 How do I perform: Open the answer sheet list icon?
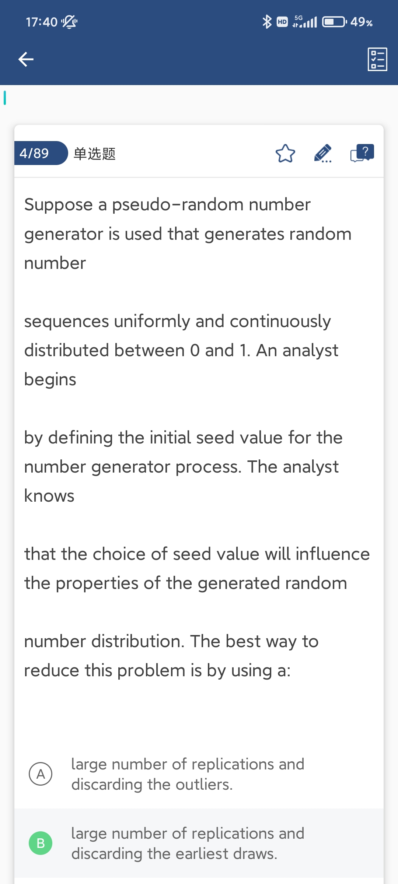pyautogui.click(x=377, y=59)
